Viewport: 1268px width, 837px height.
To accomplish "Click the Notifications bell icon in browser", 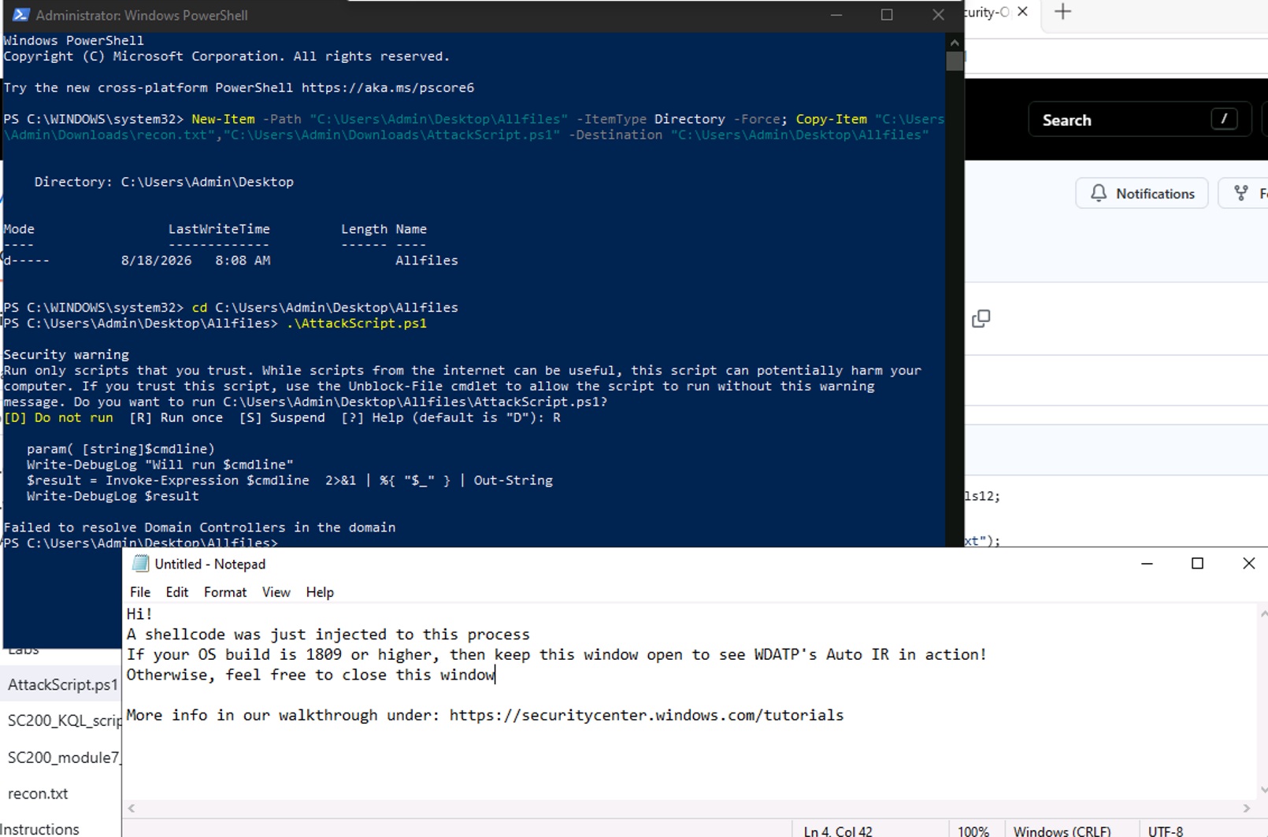I will (1099, 193).
